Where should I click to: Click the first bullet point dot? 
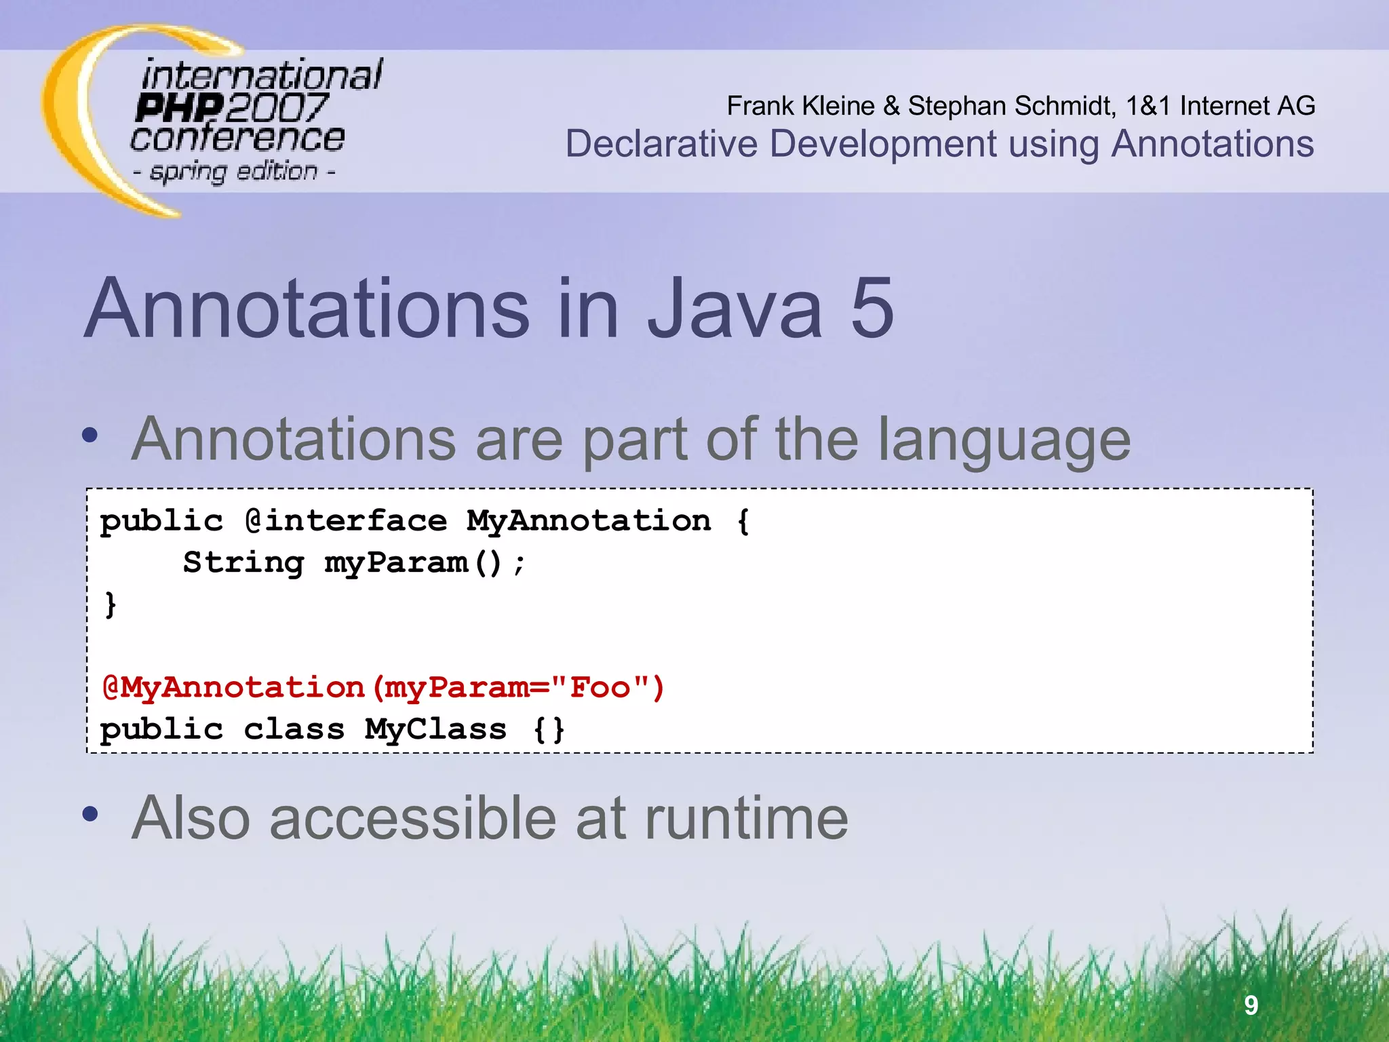tap(90, 436)
